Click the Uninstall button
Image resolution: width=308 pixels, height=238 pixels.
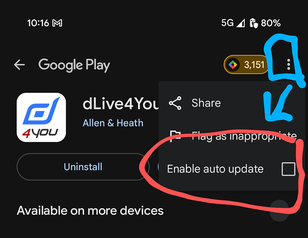pos(83,167)
